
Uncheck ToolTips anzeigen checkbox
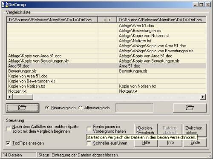coord(8,143)
